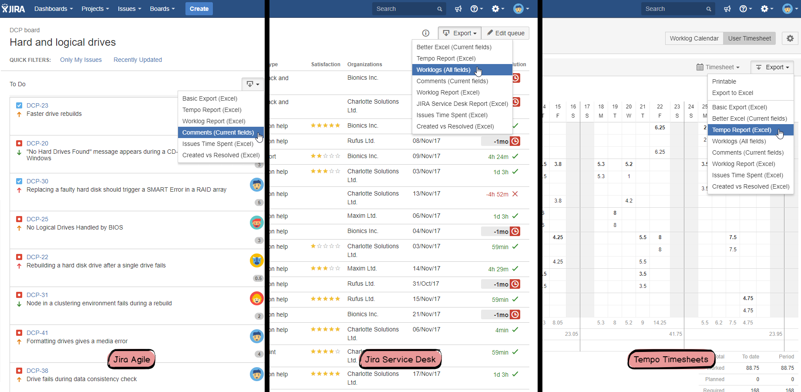Select Comments (Current fields) in the Agile board menu
This screenshot has width=801, height=392.
(x=221, y=132)
